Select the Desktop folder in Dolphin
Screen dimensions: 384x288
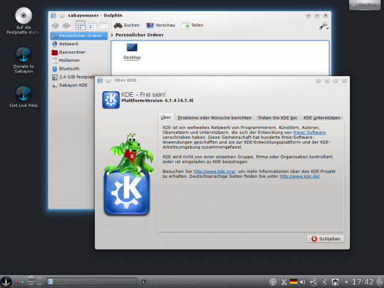pyautogui.click(x=132, y=51)
